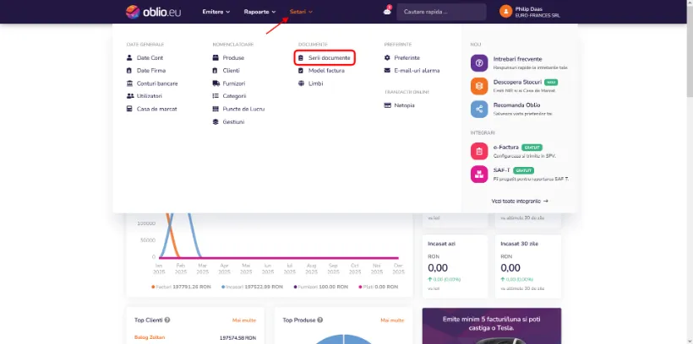Screen dimensions: 693x344
Task: Click the blue Recomanda Oblio share icon
Action: [479, 109]
